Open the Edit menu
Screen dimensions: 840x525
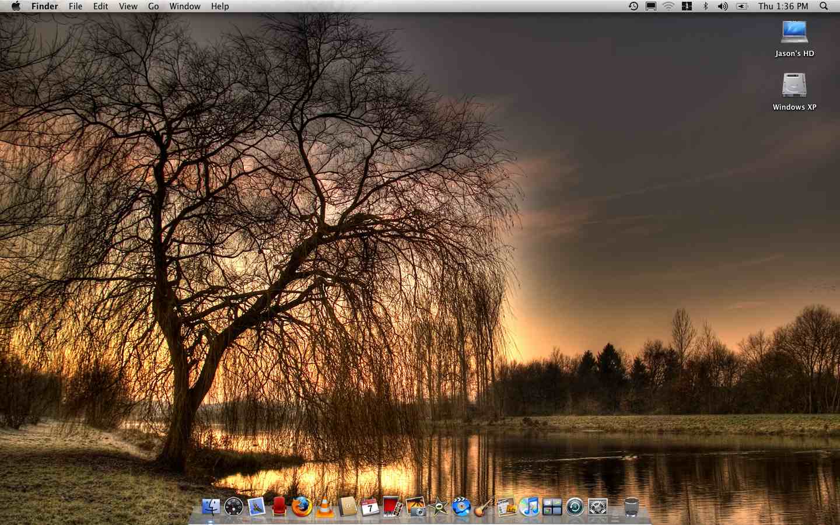coord(100,6)
